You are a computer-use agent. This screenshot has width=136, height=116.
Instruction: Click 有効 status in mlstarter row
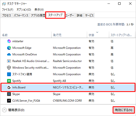91,41
